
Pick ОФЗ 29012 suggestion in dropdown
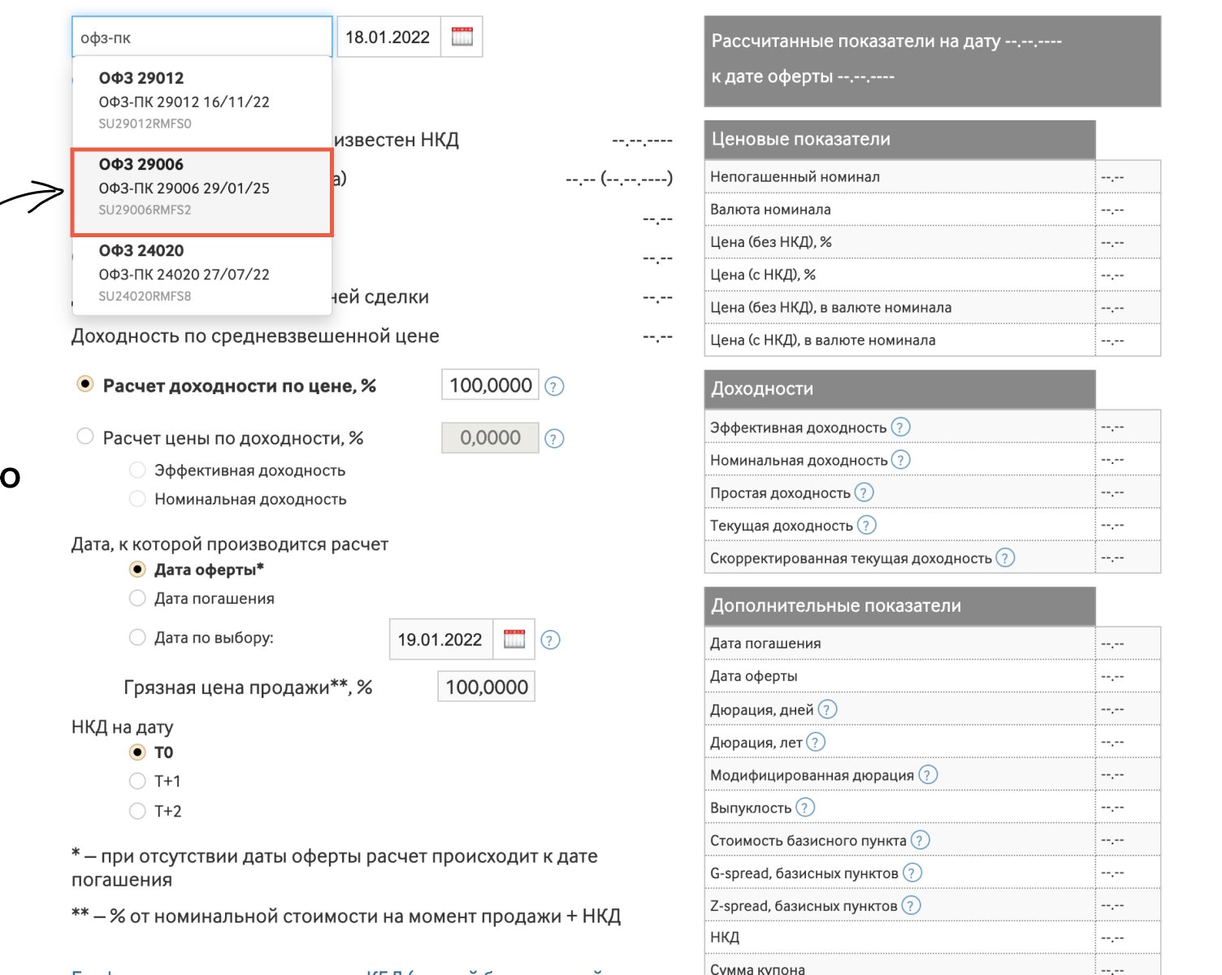coord(202,101)
